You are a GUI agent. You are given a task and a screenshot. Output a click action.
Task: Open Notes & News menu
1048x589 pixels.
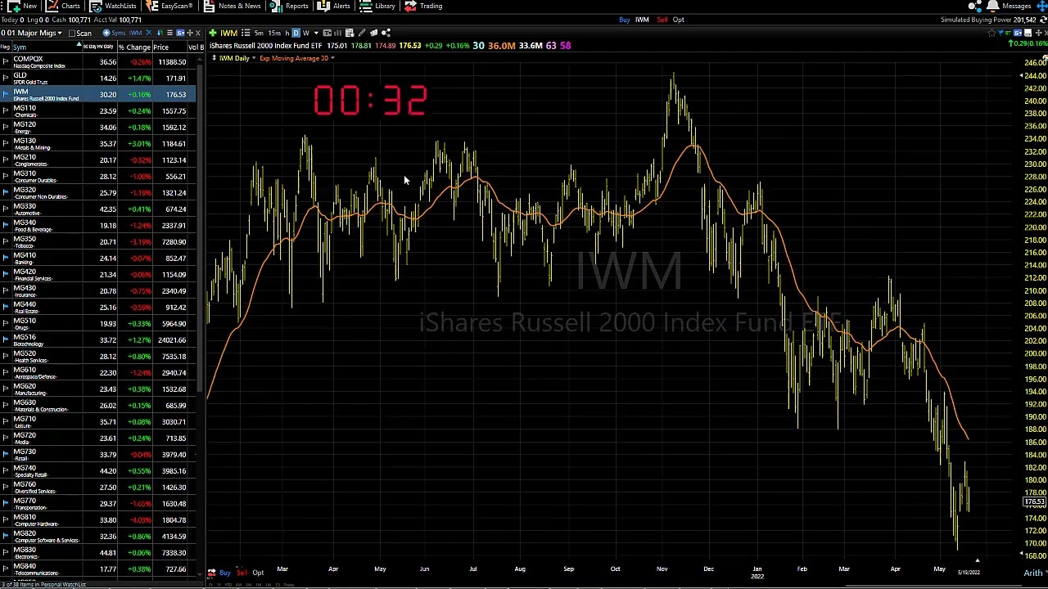click(x=233, y=6)
